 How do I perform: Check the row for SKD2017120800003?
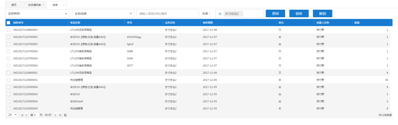click(8, 30)
